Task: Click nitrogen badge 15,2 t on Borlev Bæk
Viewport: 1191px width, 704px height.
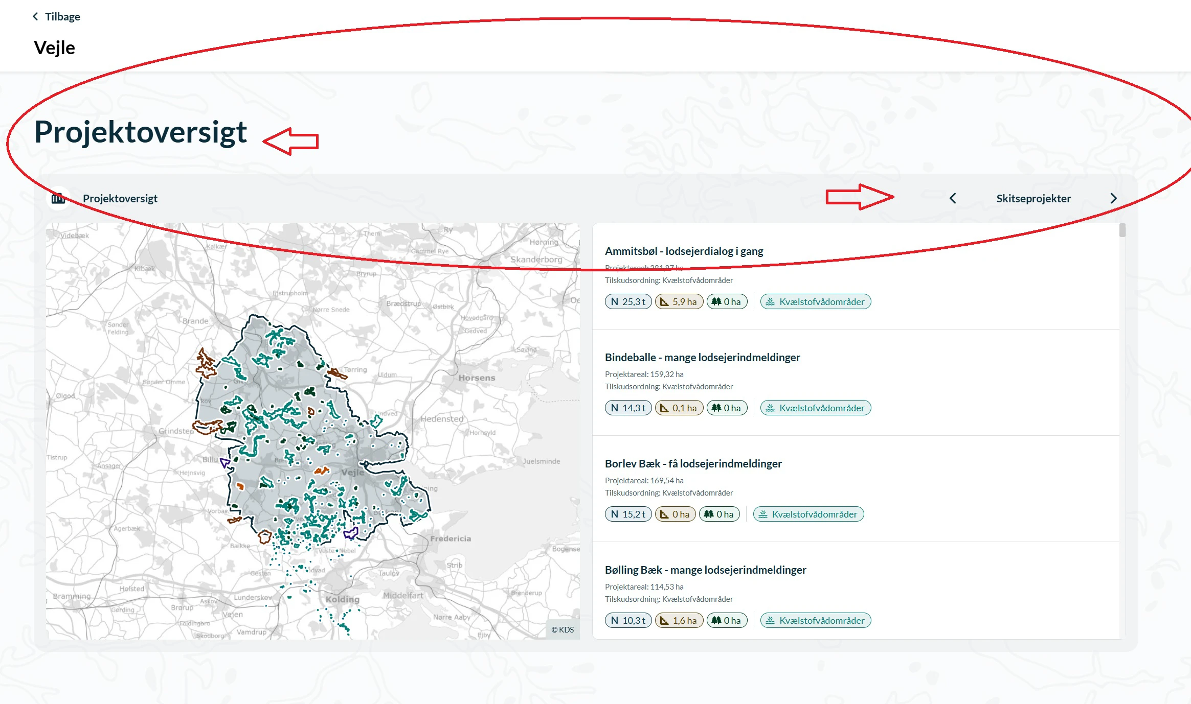Action: tap(628, 514)
